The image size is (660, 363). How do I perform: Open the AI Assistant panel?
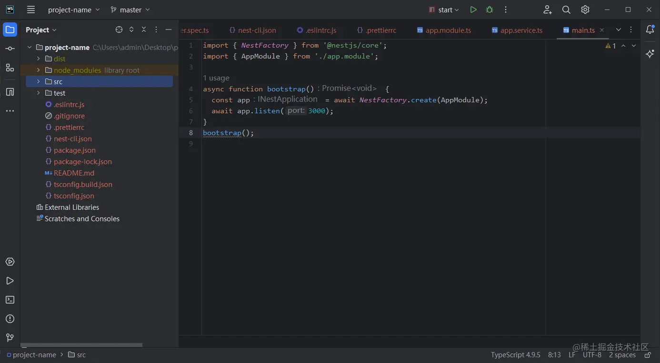(x=650, y=54)
